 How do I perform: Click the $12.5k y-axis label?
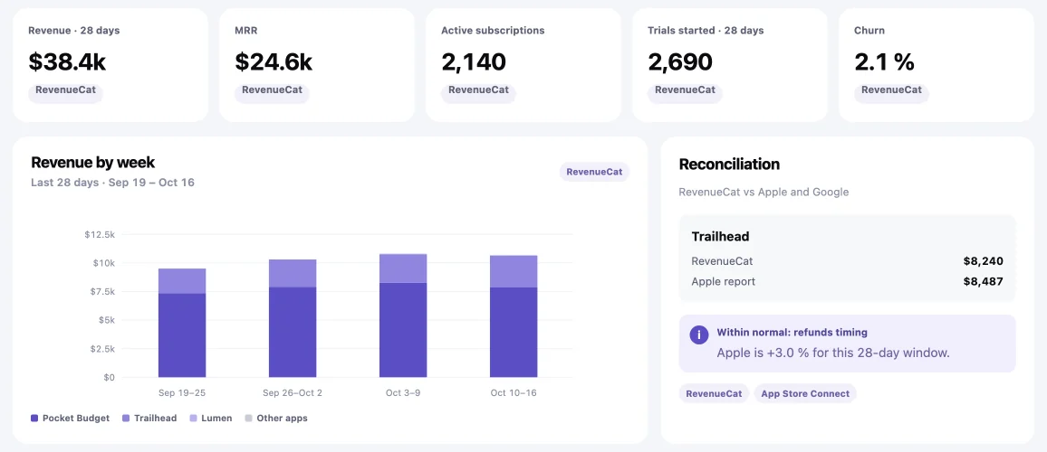click(100, 234)
